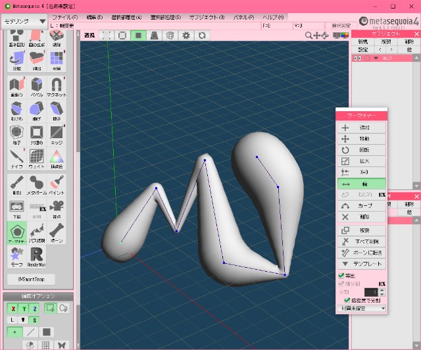
Task: Select the Bevel (ベベル) tool
Action: (x=37, y=87)
